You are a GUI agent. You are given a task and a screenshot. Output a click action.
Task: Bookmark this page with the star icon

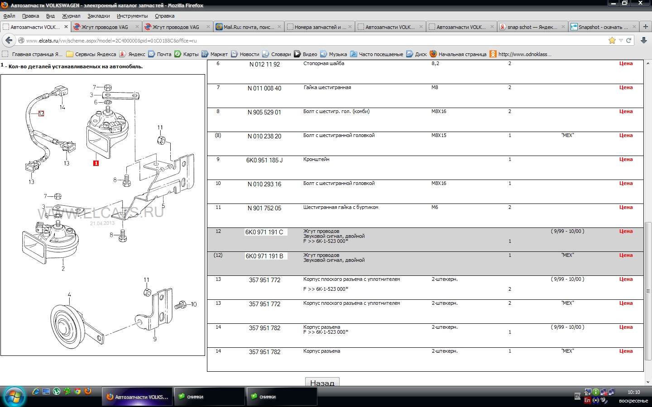click(x=612, y=40)
